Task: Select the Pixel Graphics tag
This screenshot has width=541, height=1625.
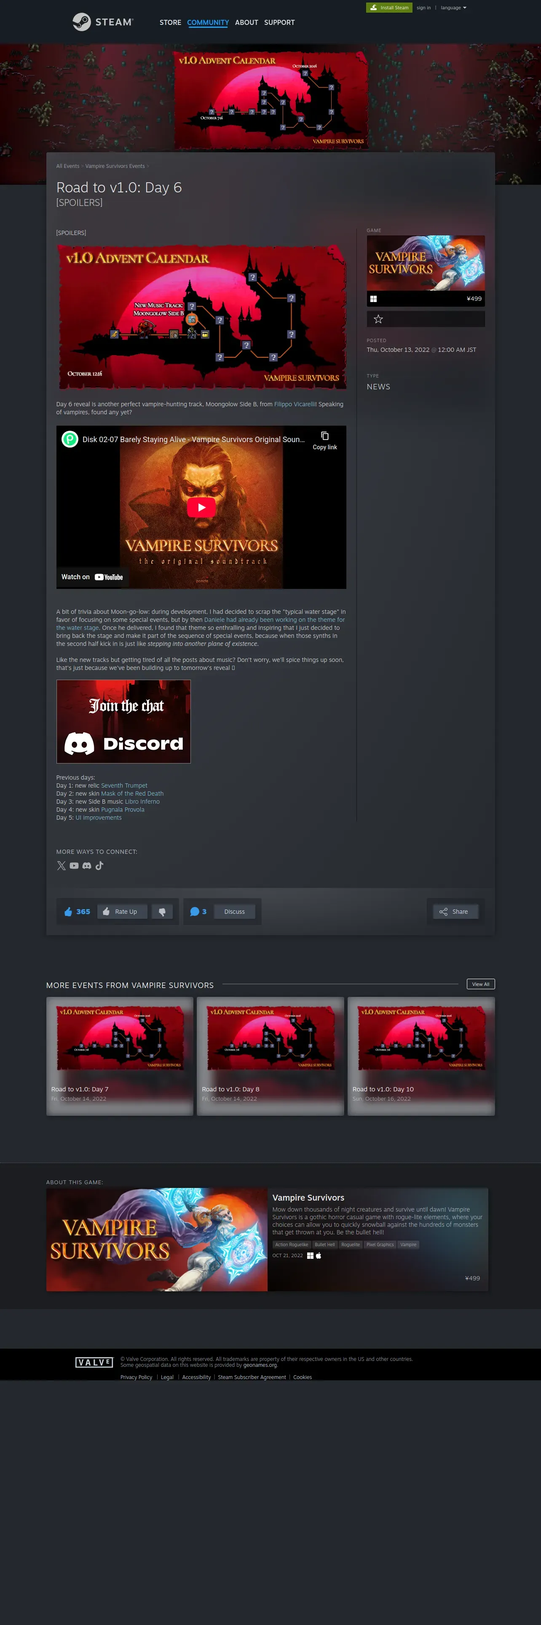Action: 380,1244
